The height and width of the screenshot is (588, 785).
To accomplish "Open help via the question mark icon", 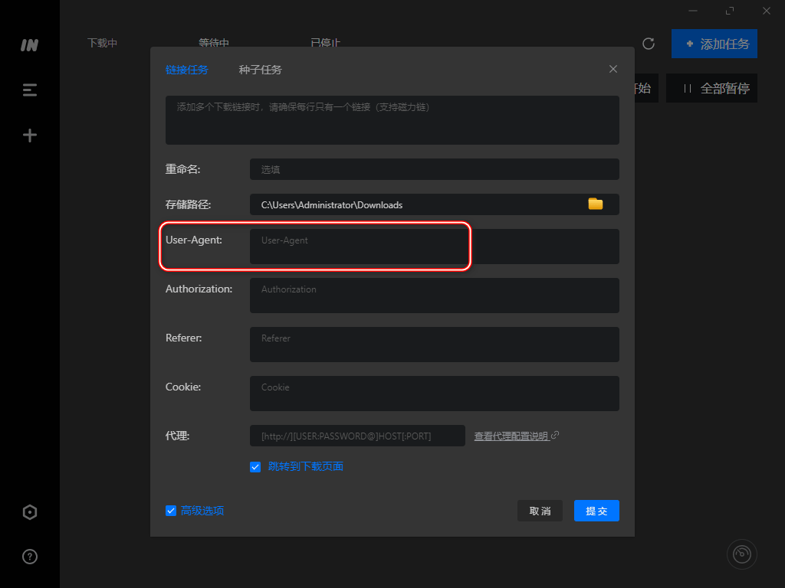I will point(29,557).
